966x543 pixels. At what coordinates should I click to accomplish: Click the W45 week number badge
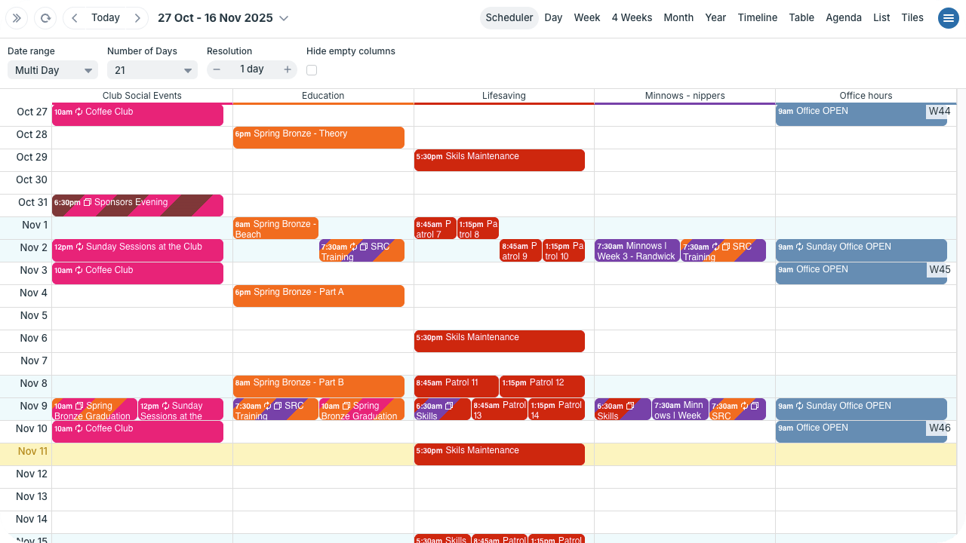[x=940, y=270]
